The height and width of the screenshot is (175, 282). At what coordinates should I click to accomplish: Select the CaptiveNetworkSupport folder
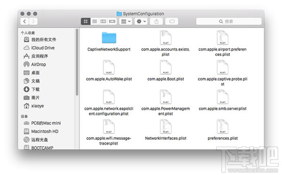tap(109, 42)
